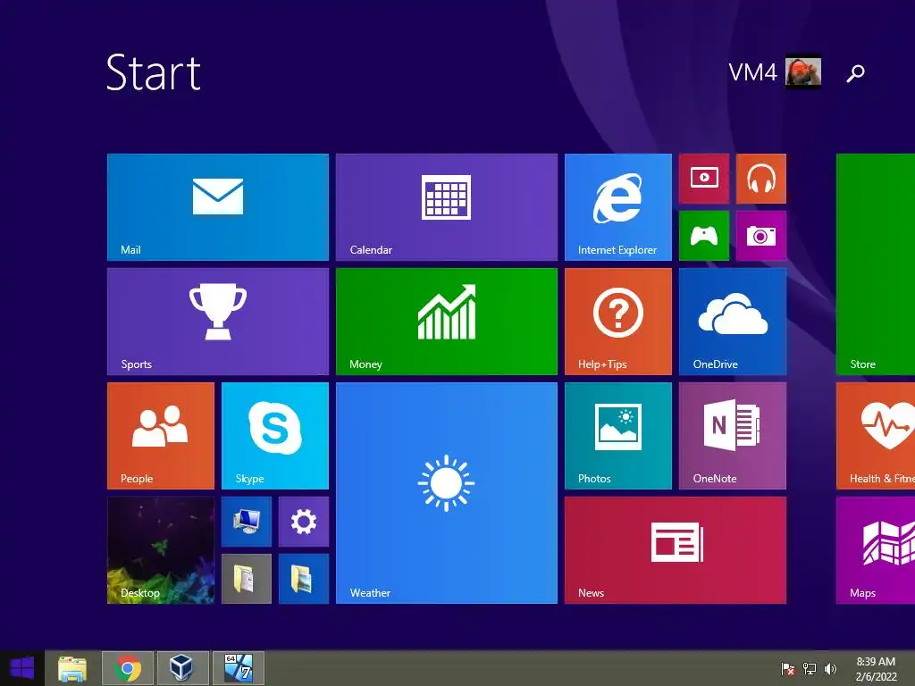Open the Maps tile

876,550
